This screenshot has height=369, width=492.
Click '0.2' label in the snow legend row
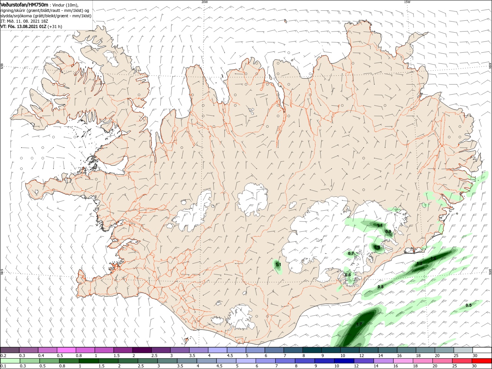pos(3,356)
